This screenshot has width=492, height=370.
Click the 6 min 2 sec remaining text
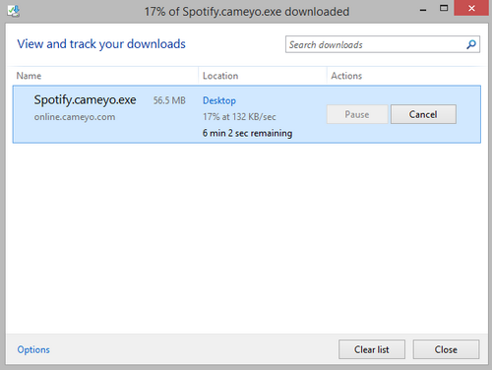[x=247, y=133]
